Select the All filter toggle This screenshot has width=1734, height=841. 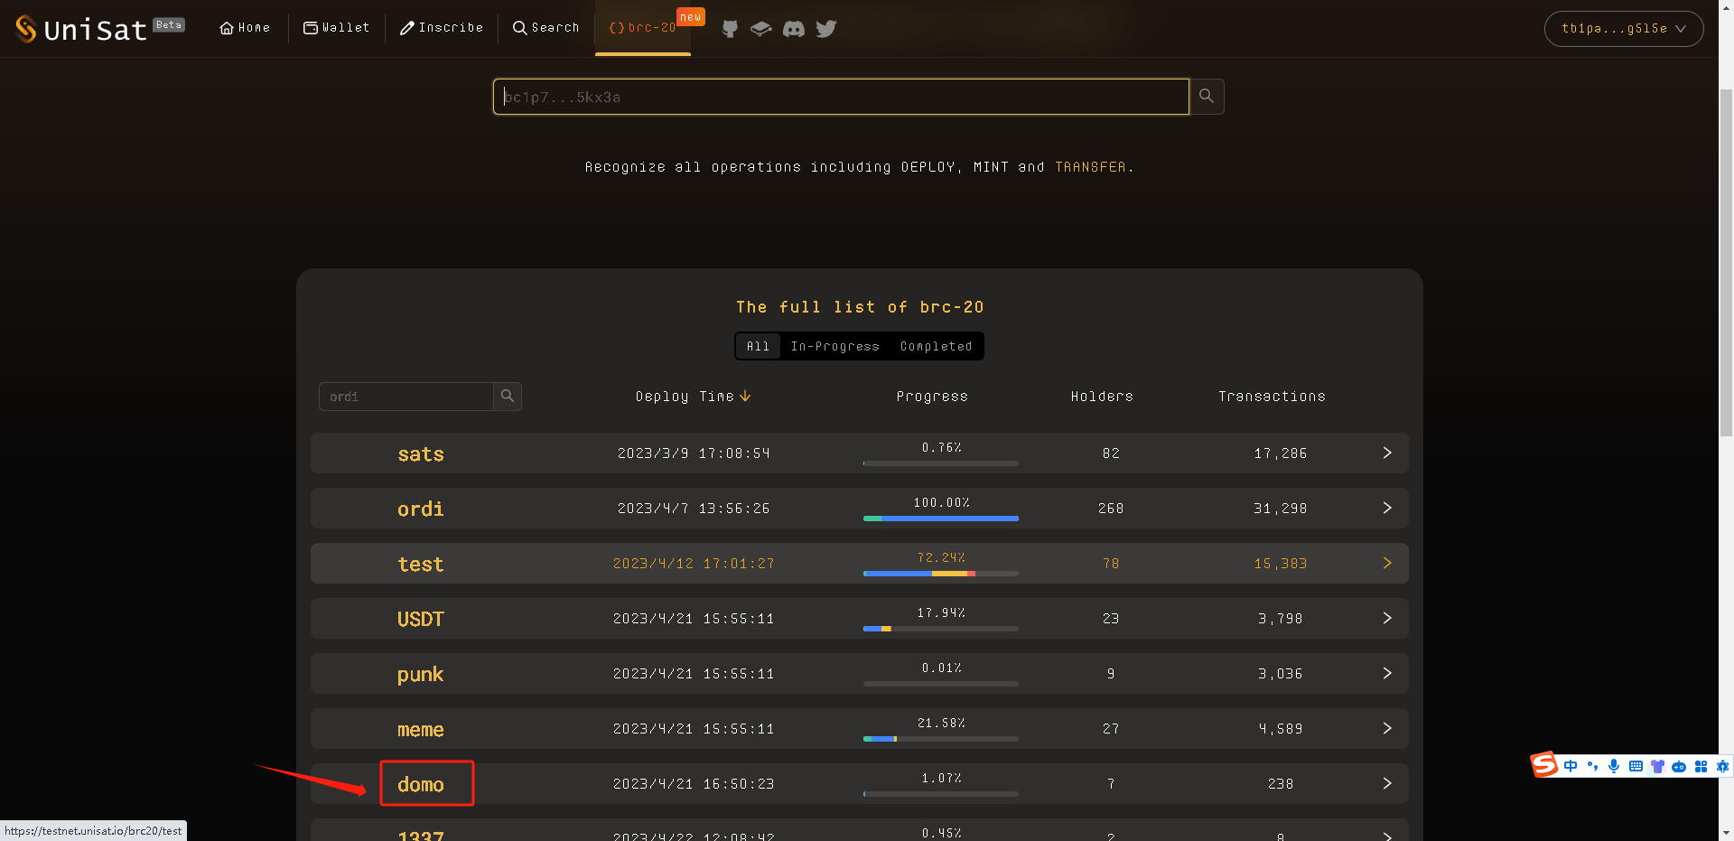(x=758, y=346)
